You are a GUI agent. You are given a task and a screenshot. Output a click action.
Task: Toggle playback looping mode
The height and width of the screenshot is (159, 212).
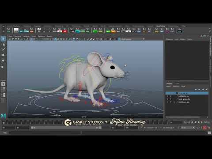[198, 128]
